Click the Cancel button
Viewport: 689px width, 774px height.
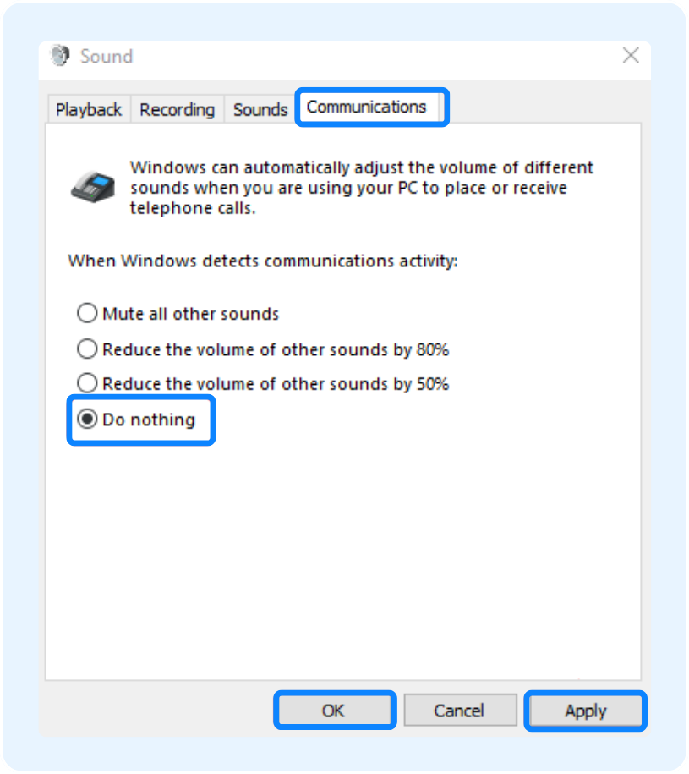(x=459, y=711)
